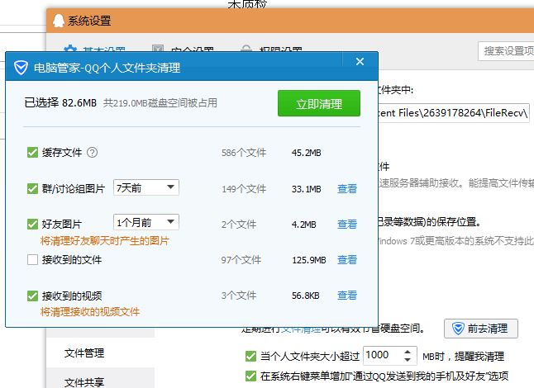Click the 搜索设置项 search box
The image size is (534, 388).
506,51
